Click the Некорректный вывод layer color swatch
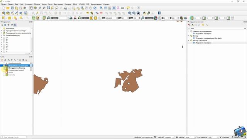247x139 pixels. (x=7, y=68)
